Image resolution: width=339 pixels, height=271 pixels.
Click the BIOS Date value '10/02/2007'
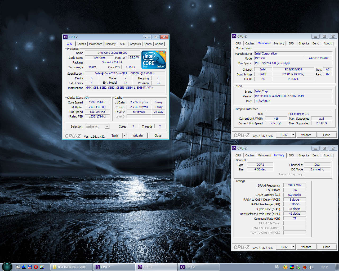click(293, 101)
